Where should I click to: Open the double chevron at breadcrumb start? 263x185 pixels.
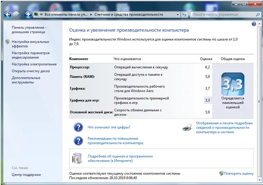[41, 14]
